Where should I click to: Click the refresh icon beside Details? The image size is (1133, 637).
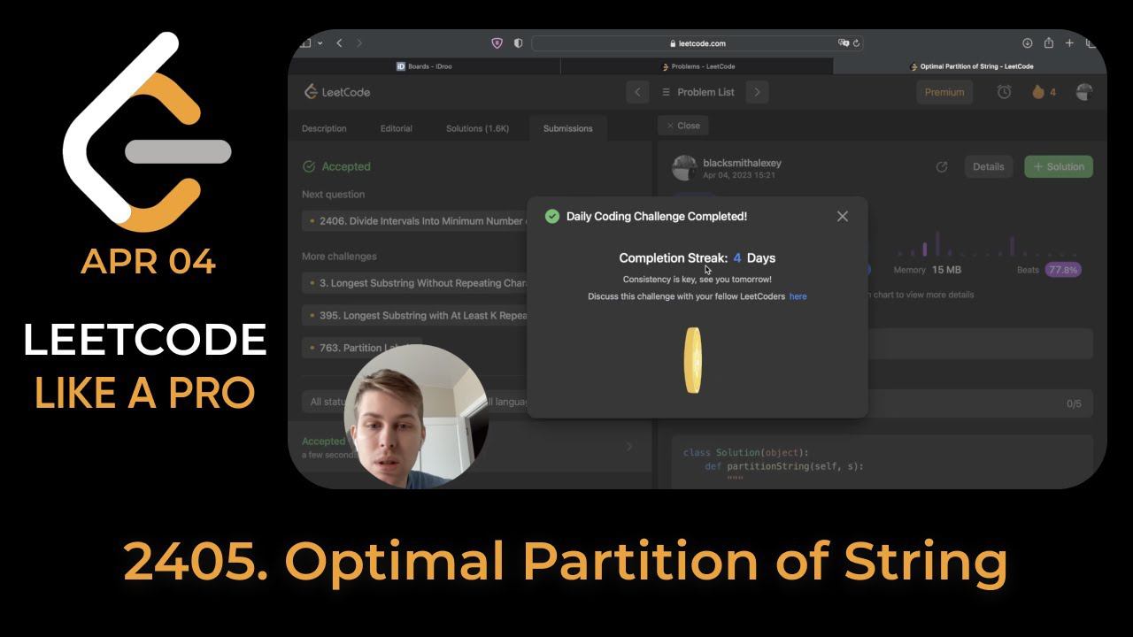[x=942, y=166]
